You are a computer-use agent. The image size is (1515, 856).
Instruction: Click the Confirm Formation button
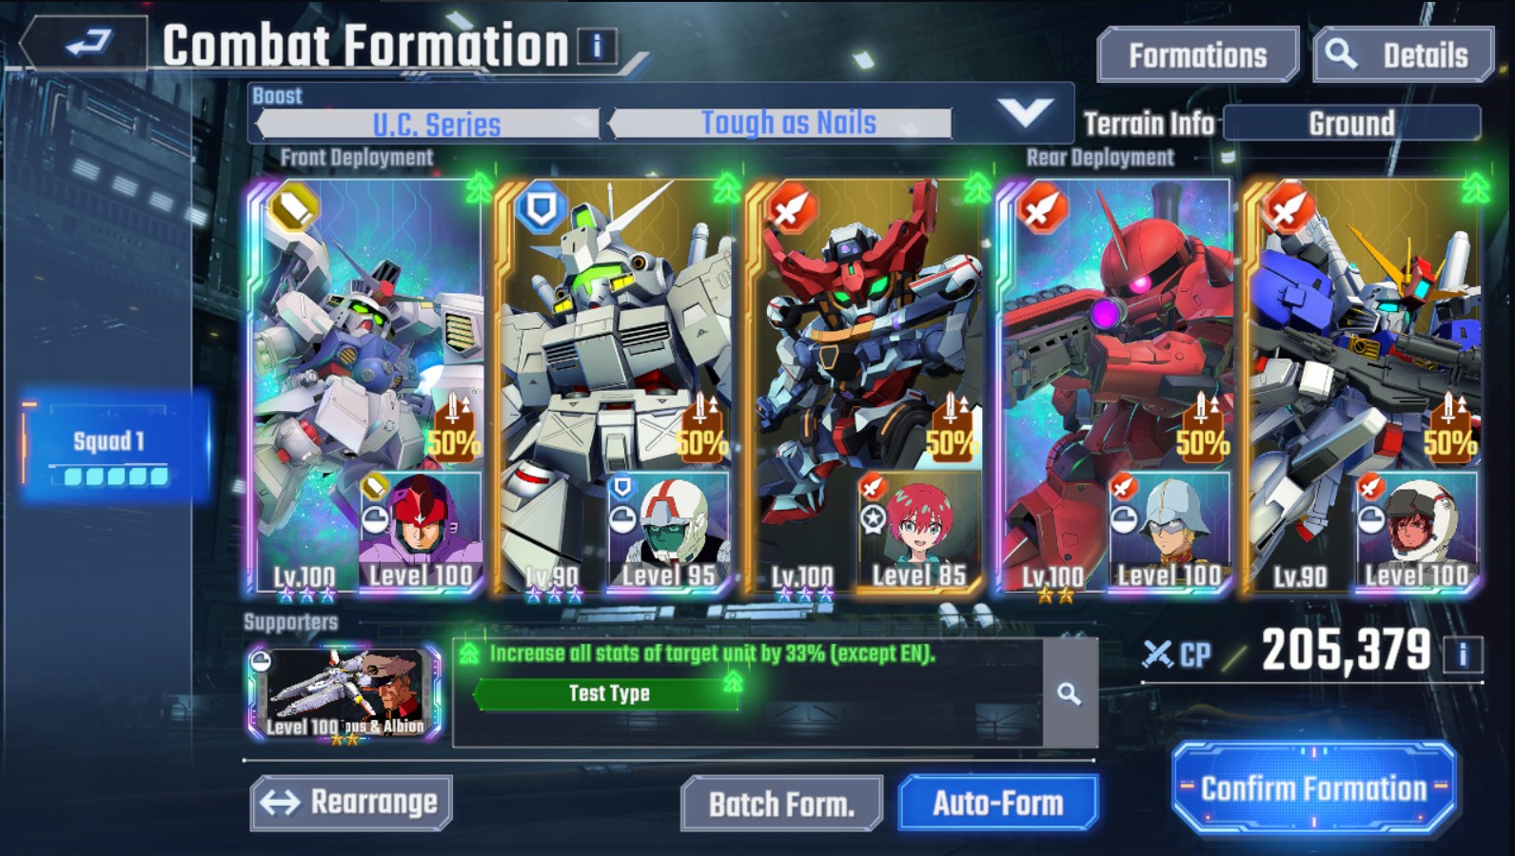[1314, 788]
